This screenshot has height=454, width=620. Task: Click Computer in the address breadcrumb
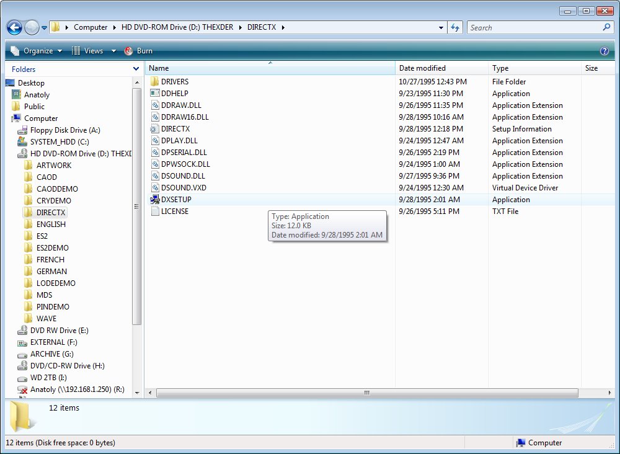[91, 27]
